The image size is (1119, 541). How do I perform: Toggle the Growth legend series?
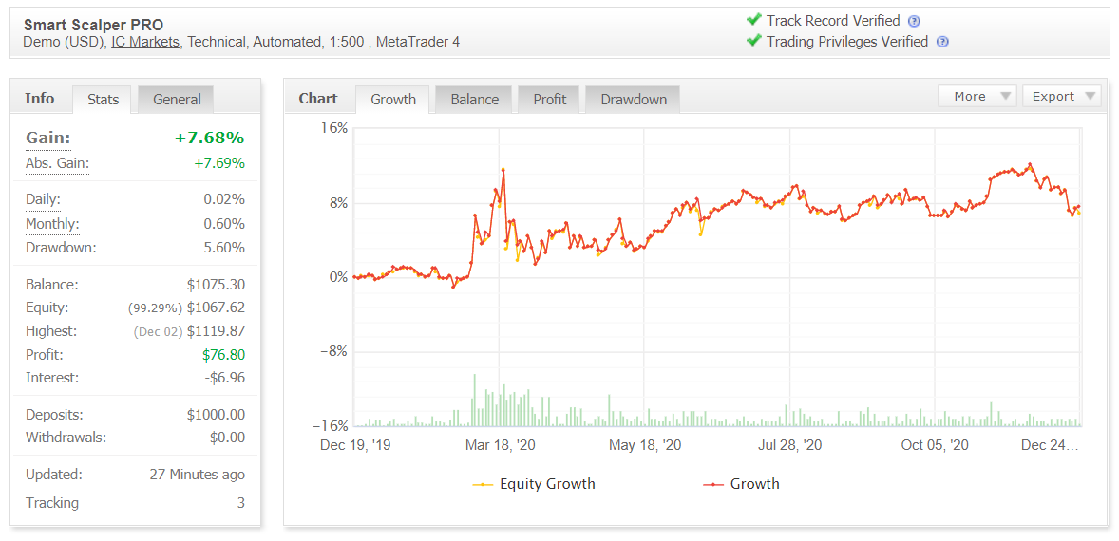click(x=742, y=484)
